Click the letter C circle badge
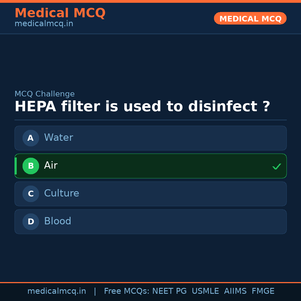The image size is (301, 301). point(31,194)
